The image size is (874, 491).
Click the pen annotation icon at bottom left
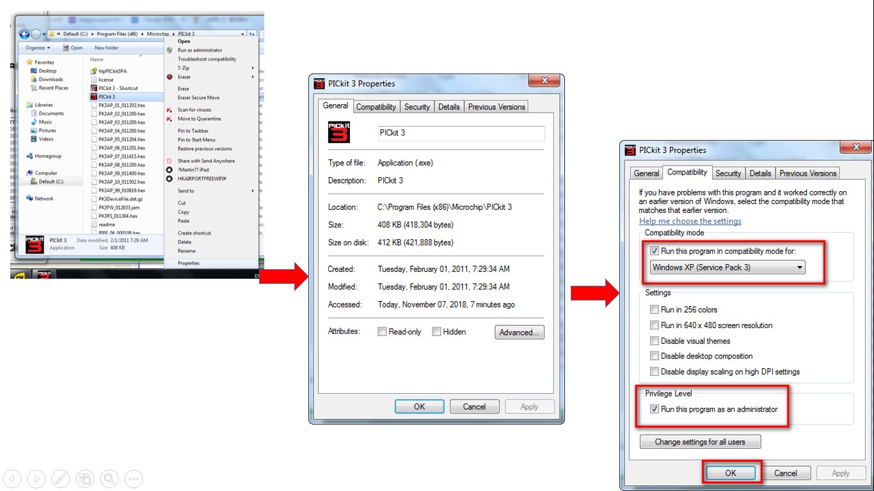[x=61, y=478]
